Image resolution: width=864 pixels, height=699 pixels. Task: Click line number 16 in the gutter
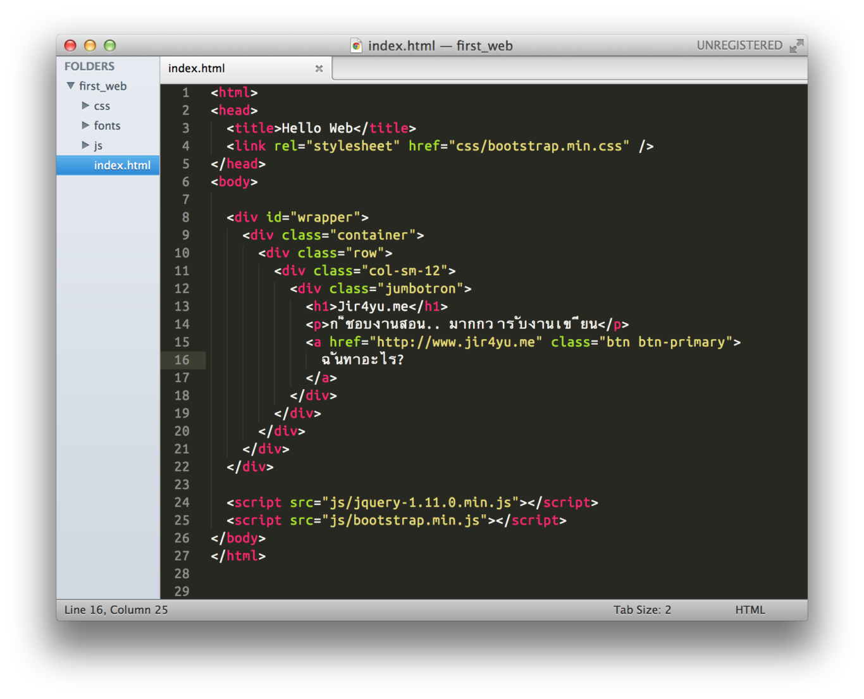[x=182, y=360]
